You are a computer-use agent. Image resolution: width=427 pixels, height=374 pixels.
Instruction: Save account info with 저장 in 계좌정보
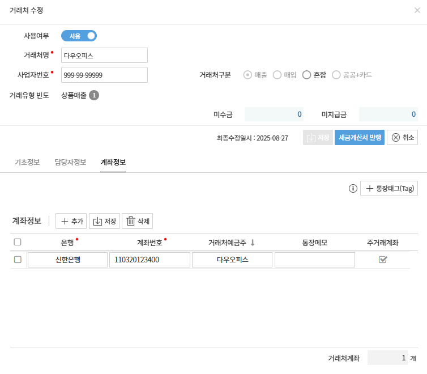pos(104,221)
